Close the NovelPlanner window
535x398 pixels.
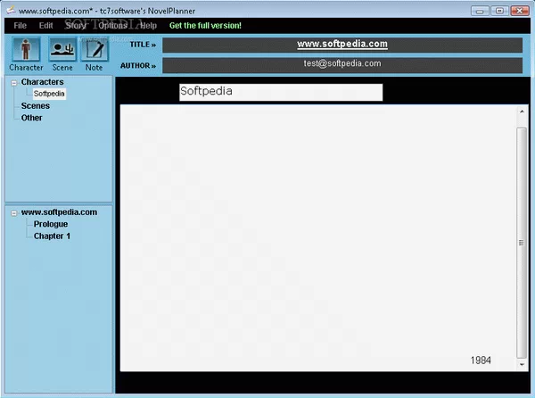point(520,11)
